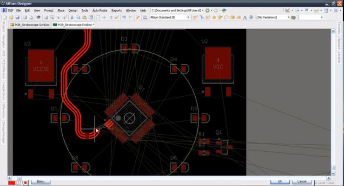This screenshot has height=186, width=344.
Task: Click the home page icon after navigation arrows
Action: click(224, 10)
